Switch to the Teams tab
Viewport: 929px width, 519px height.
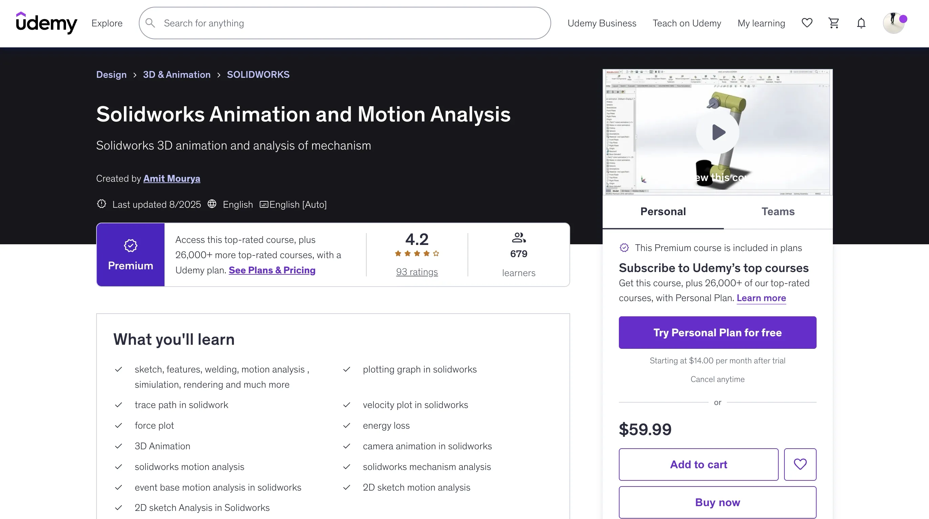778,211
